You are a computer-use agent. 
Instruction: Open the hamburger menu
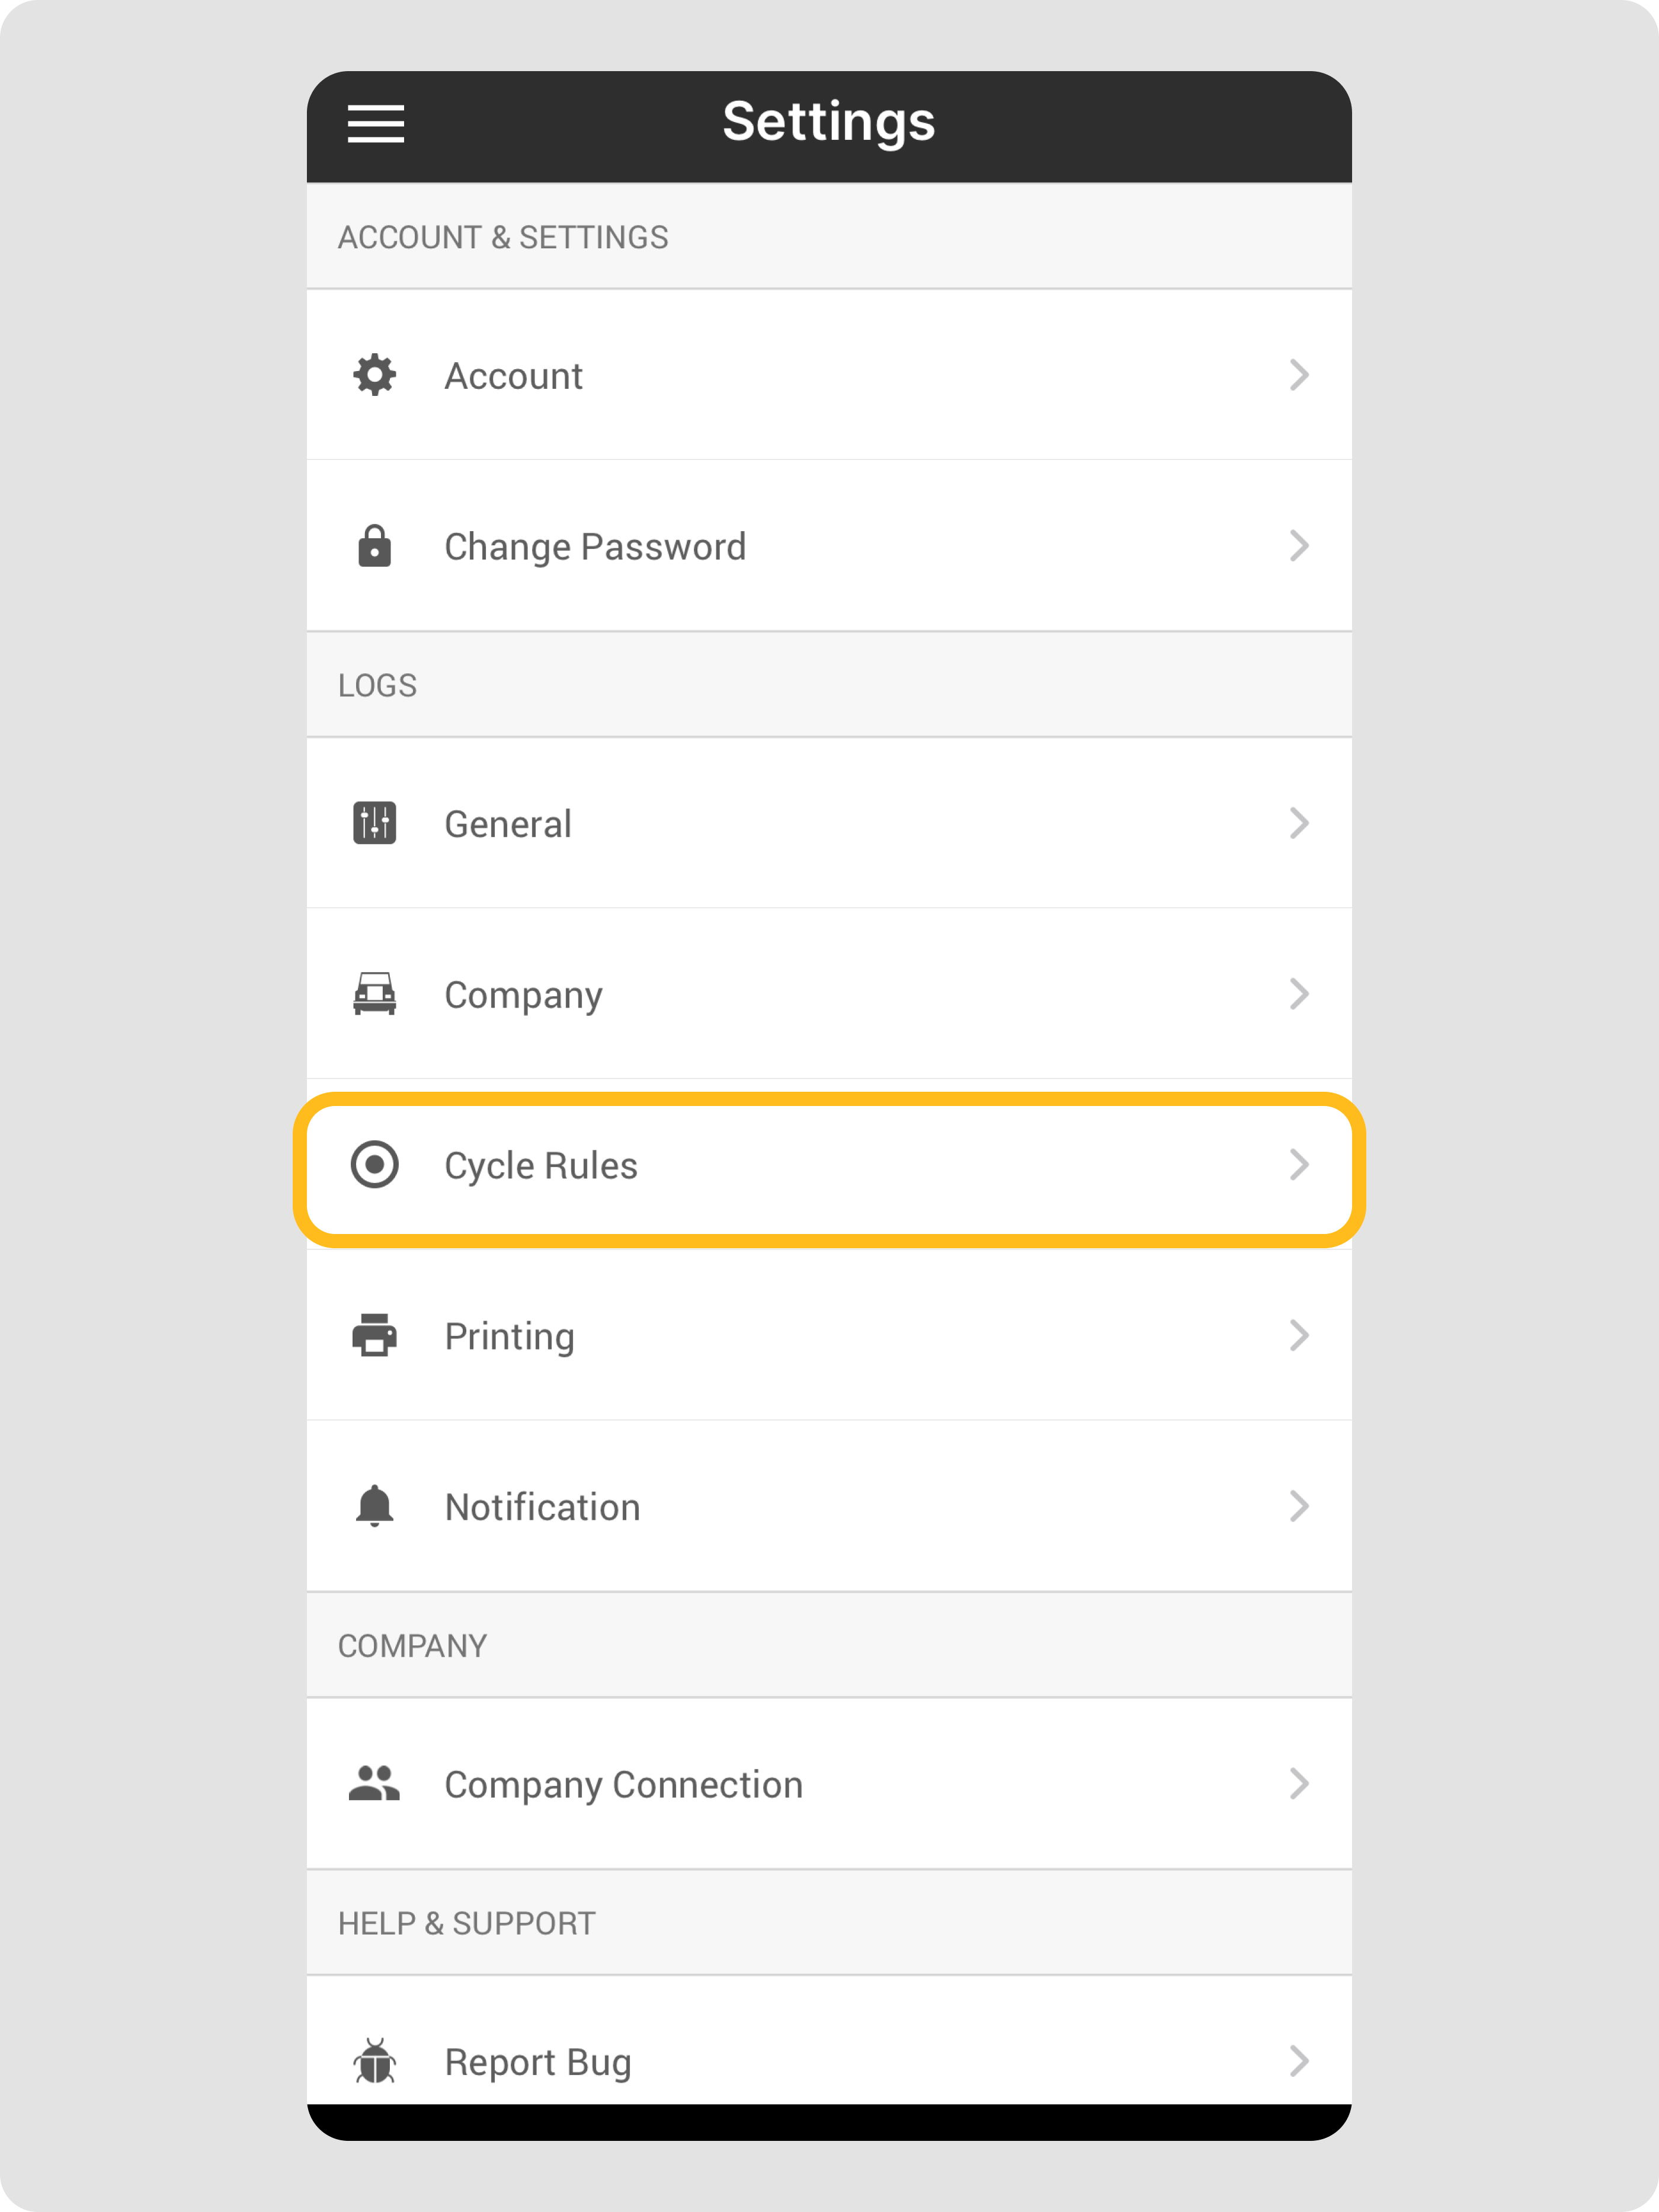376,123
